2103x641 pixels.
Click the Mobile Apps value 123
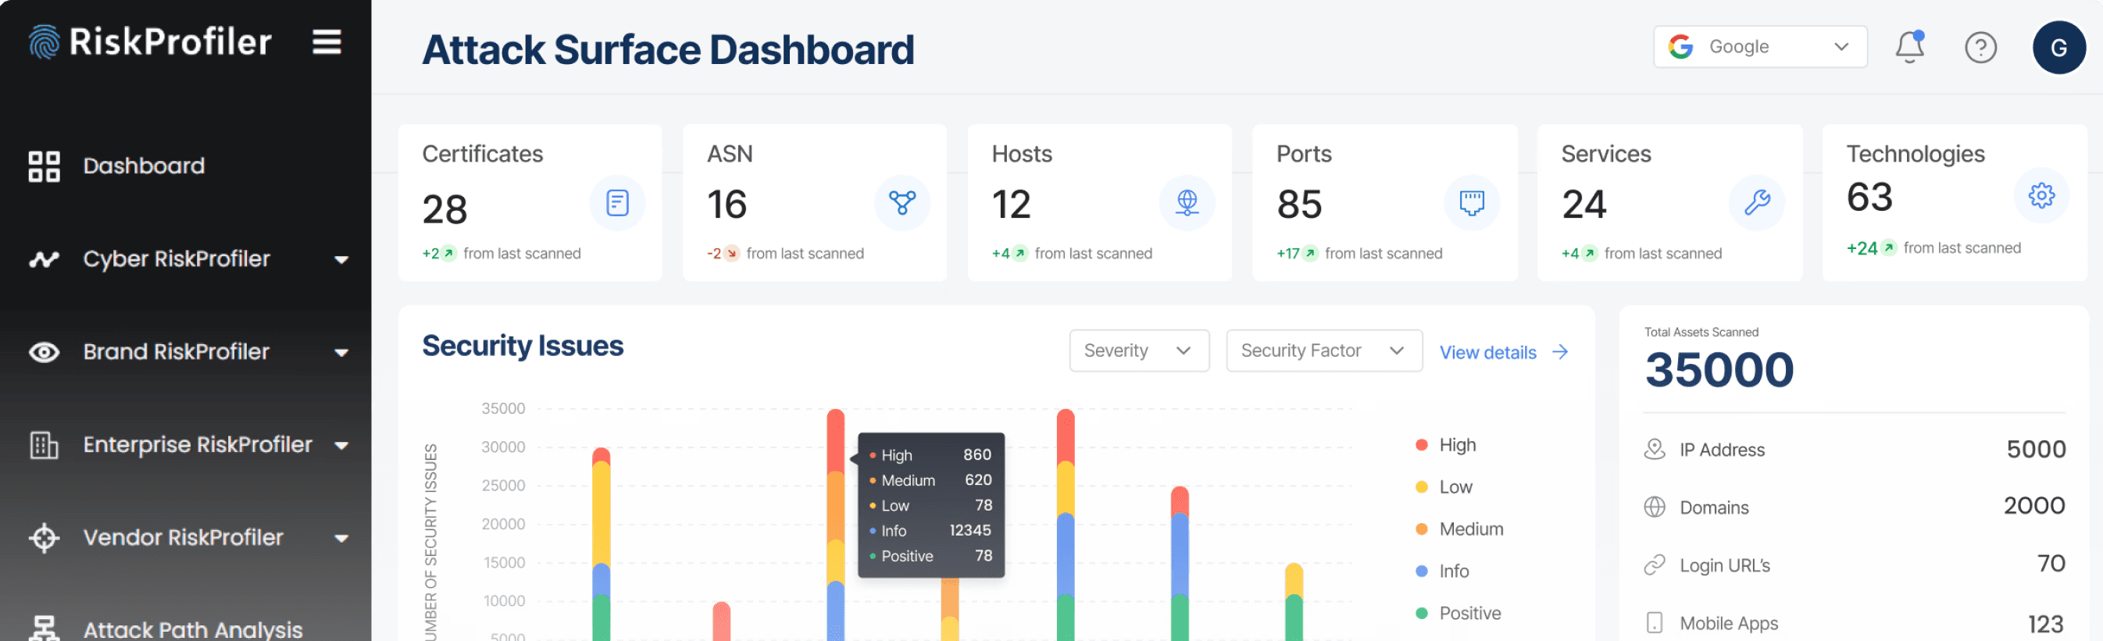2046,625
